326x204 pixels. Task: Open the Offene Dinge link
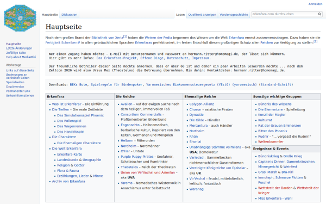click(x=152, y=58)
